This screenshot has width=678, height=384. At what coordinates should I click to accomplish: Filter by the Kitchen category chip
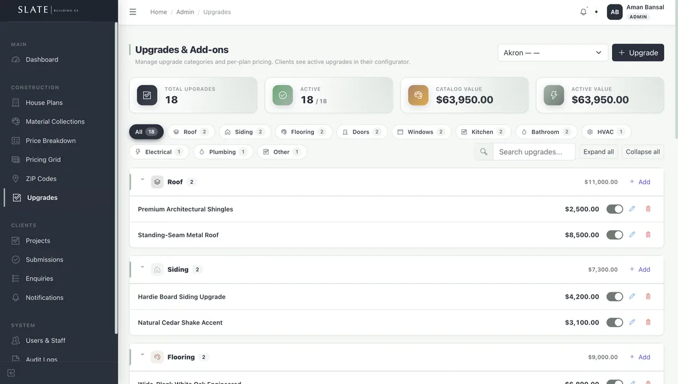(x=483, y=132)
